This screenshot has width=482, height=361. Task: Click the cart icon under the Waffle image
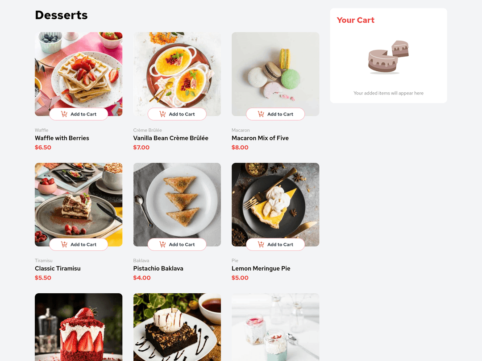(64, 114)
